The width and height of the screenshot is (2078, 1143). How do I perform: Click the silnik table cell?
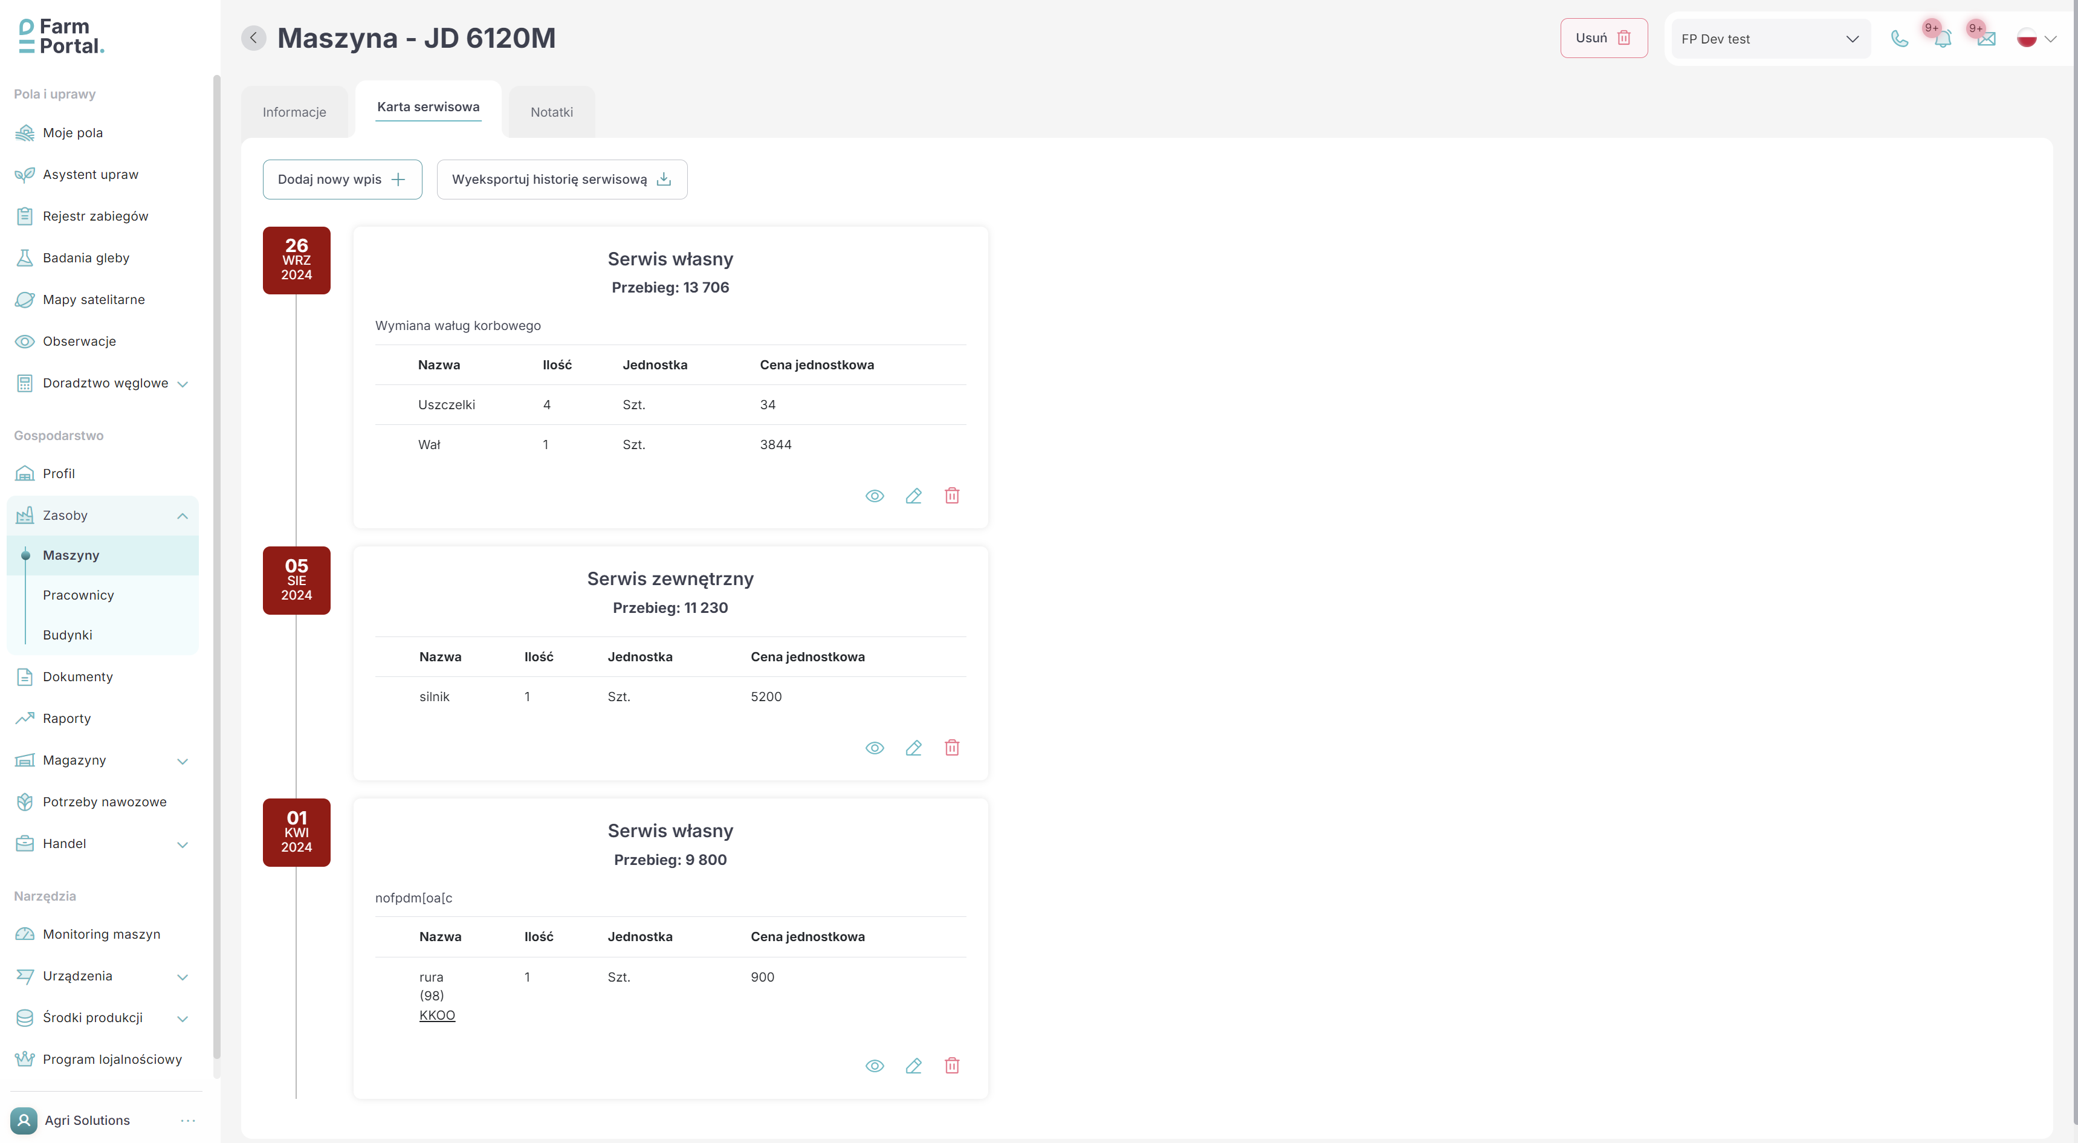(434, 697)
